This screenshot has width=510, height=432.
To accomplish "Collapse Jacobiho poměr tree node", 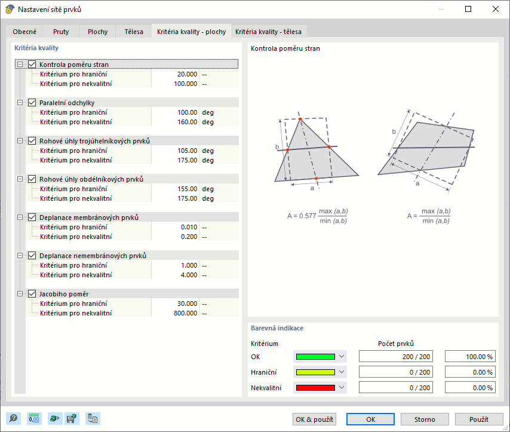I will click(x=20, y=294).
